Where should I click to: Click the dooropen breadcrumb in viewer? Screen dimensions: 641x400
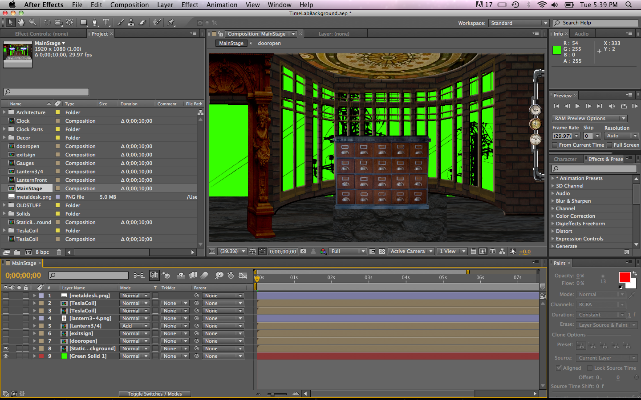(x=269, y=43)
